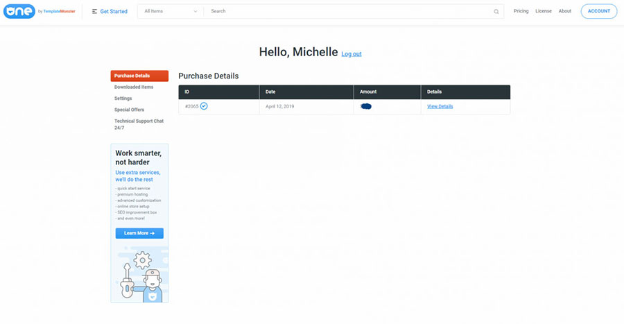Click the ONE logo
The height and width of the screenshot is (324, 624).
pyautogui.click(x=19, y=11)
